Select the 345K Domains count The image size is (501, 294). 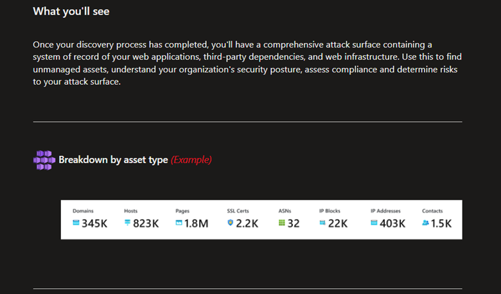tap(94, 223)
